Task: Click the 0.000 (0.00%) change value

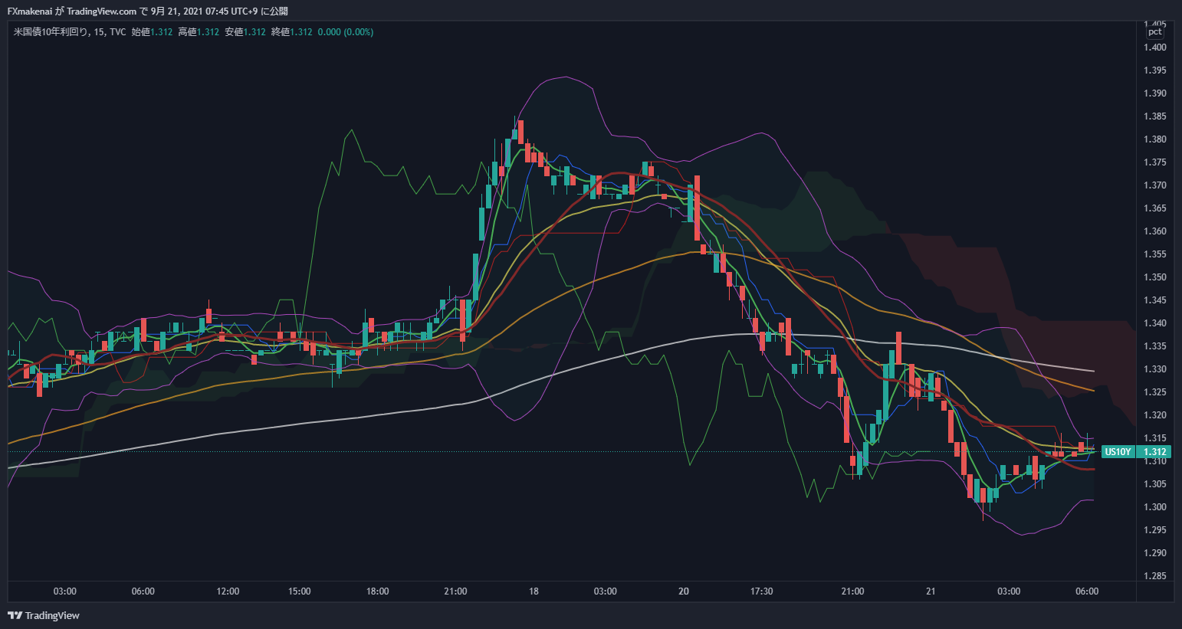Action: point(346,32)
